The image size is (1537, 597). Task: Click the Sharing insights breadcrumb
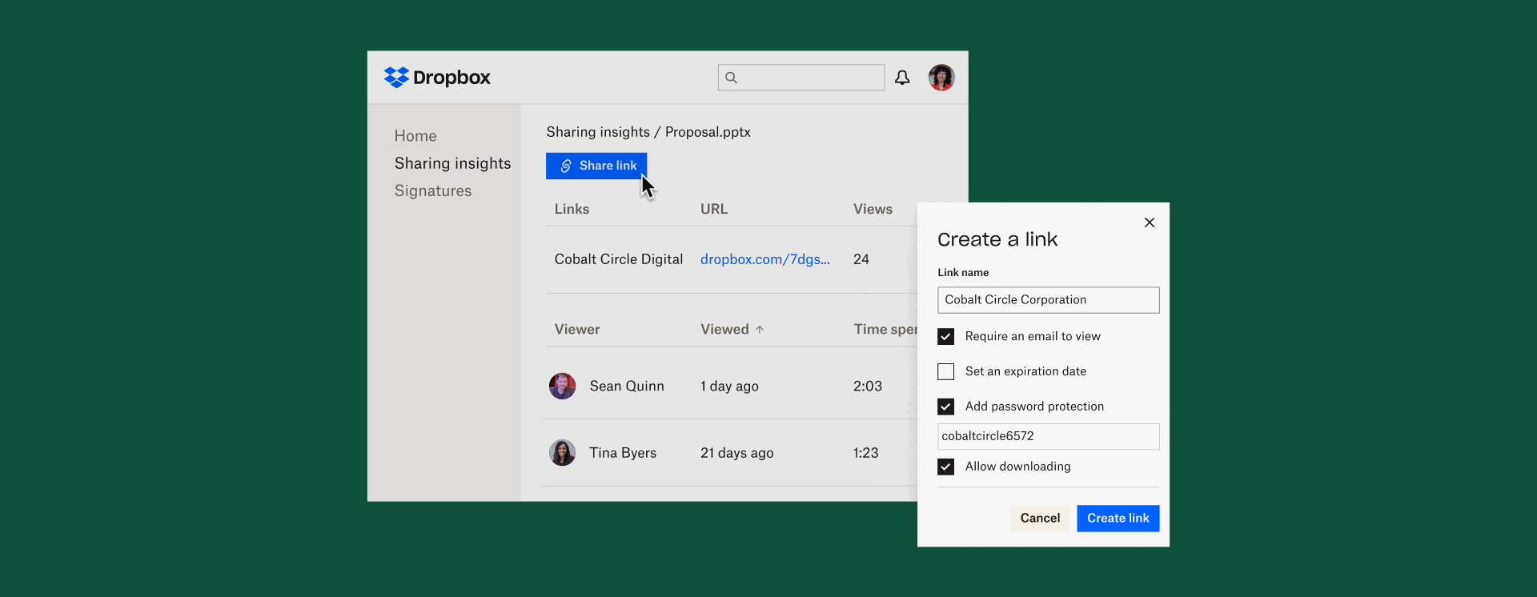(598, 132)
